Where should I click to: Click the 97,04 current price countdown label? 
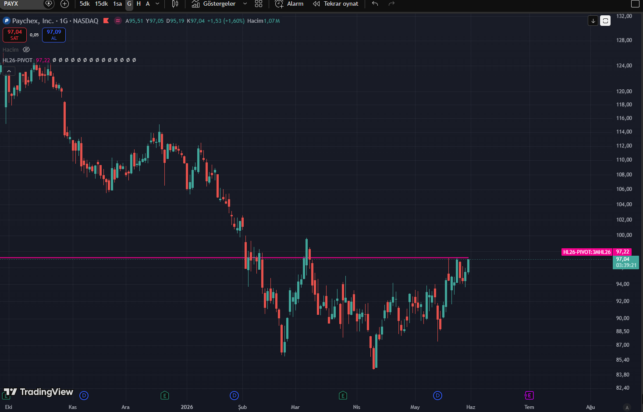626,262
